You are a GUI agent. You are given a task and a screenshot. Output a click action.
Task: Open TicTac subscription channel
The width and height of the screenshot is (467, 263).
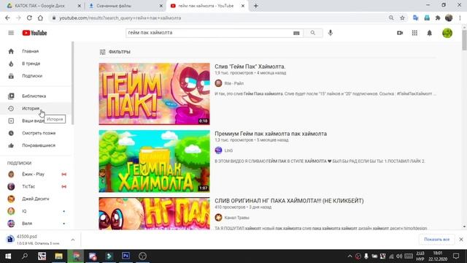click(36, 186)
